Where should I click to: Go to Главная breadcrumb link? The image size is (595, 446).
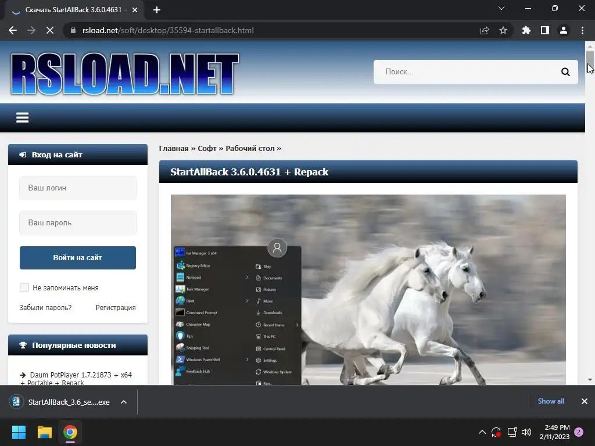click(x=173, y=148)
